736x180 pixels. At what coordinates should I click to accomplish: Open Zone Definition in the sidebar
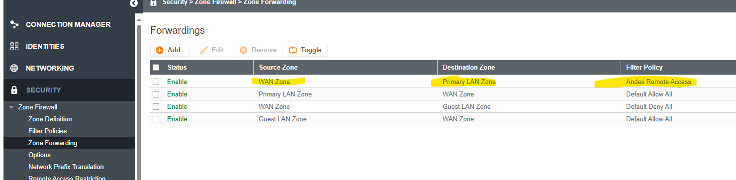click(x=50, y=119)
